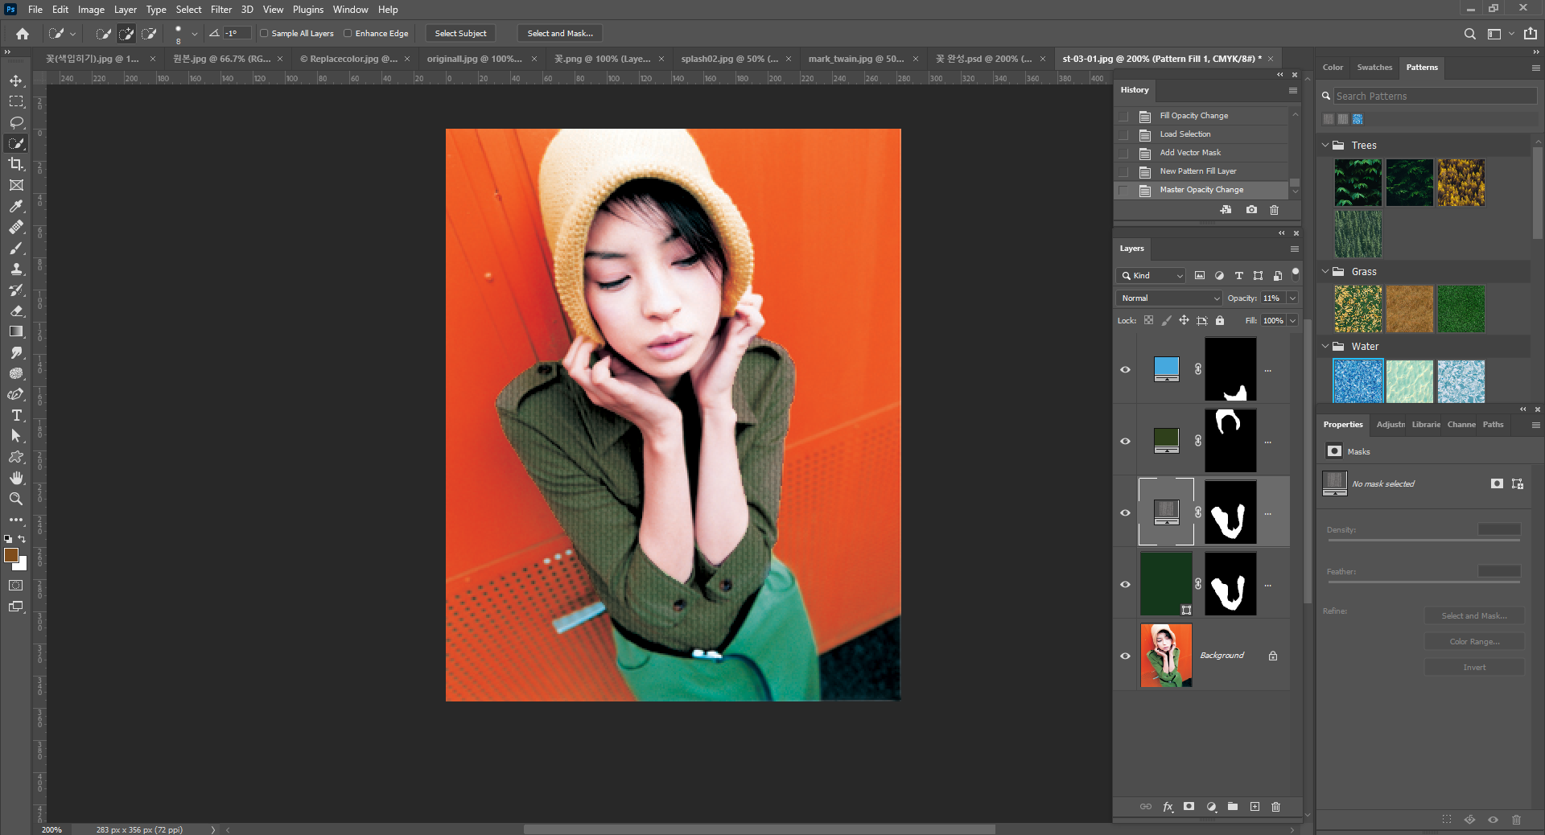Select the Move tool
This screenshot has height=835, width=1545.
(16, 81)
